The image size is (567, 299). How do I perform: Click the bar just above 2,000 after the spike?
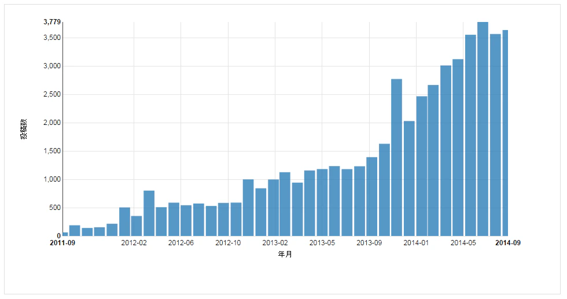409,179
